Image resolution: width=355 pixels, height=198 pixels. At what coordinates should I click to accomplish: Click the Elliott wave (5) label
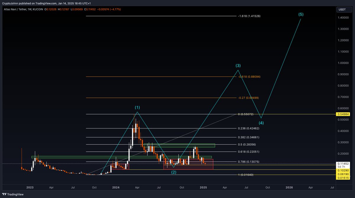301,14
